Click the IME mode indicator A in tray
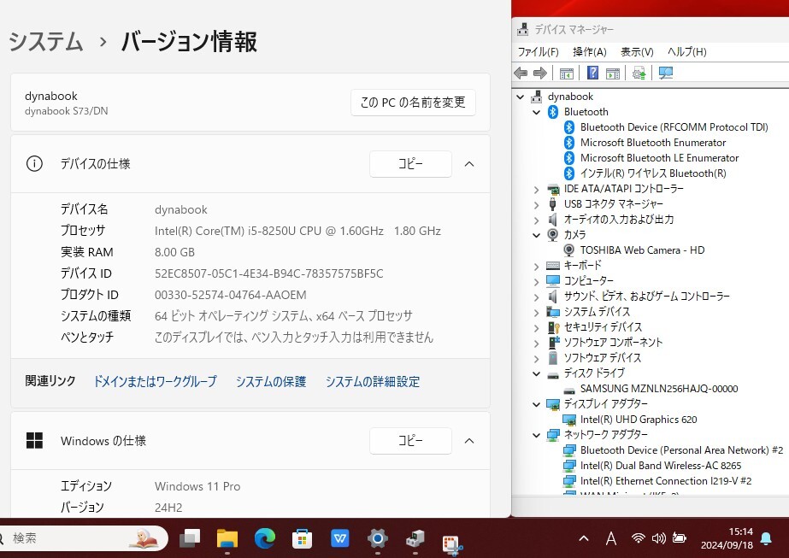789x558 pixels. [x=611, y=539]
